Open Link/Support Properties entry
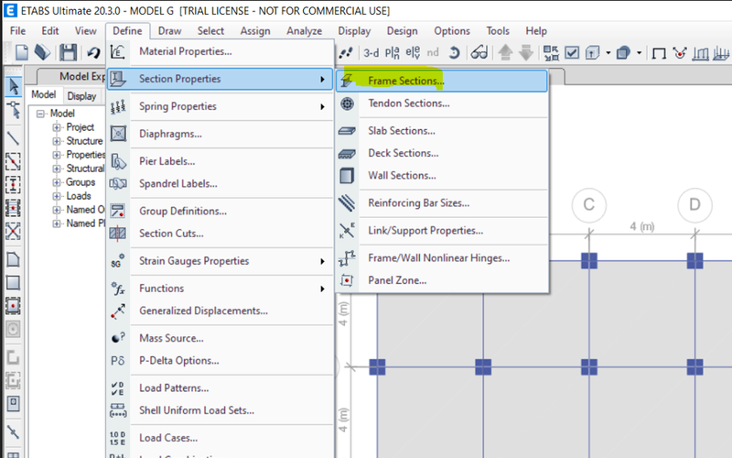The width and height of the screenshot is (732, 458). [441, 231]
